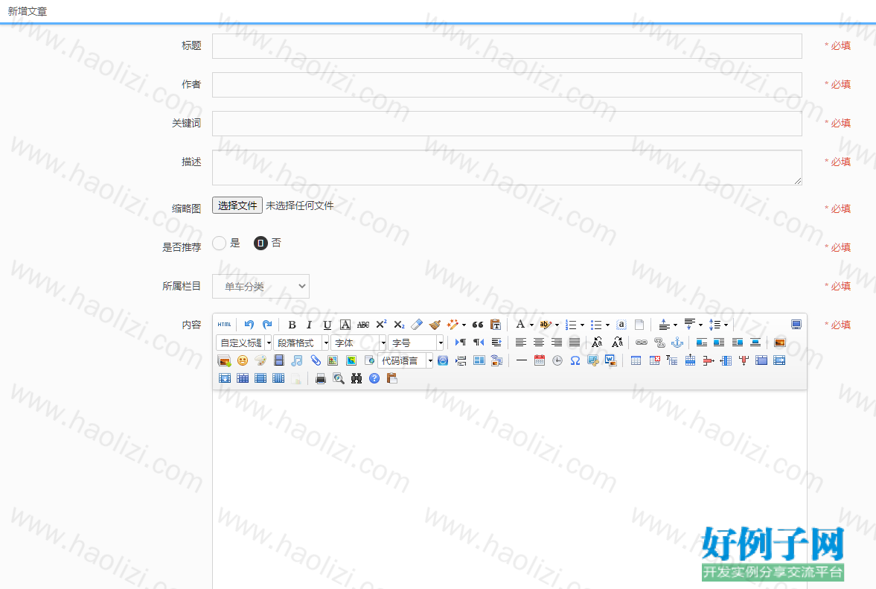Open highlight background color picker
This screenshot has width=876, height=589.
(x=546, y=325)
